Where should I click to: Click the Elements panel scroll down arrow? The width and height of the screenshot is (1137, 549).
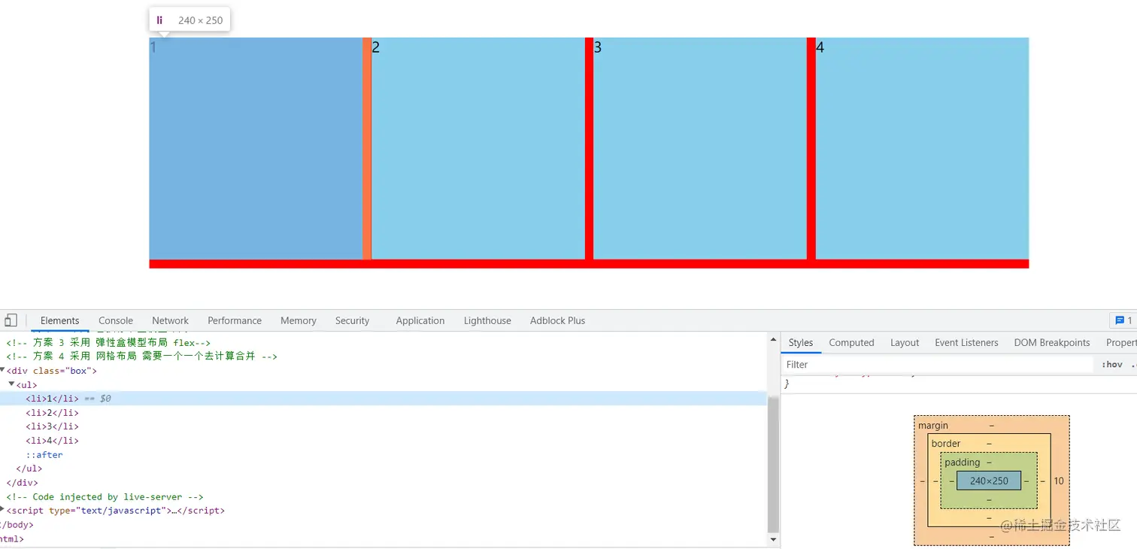point(773,539)
